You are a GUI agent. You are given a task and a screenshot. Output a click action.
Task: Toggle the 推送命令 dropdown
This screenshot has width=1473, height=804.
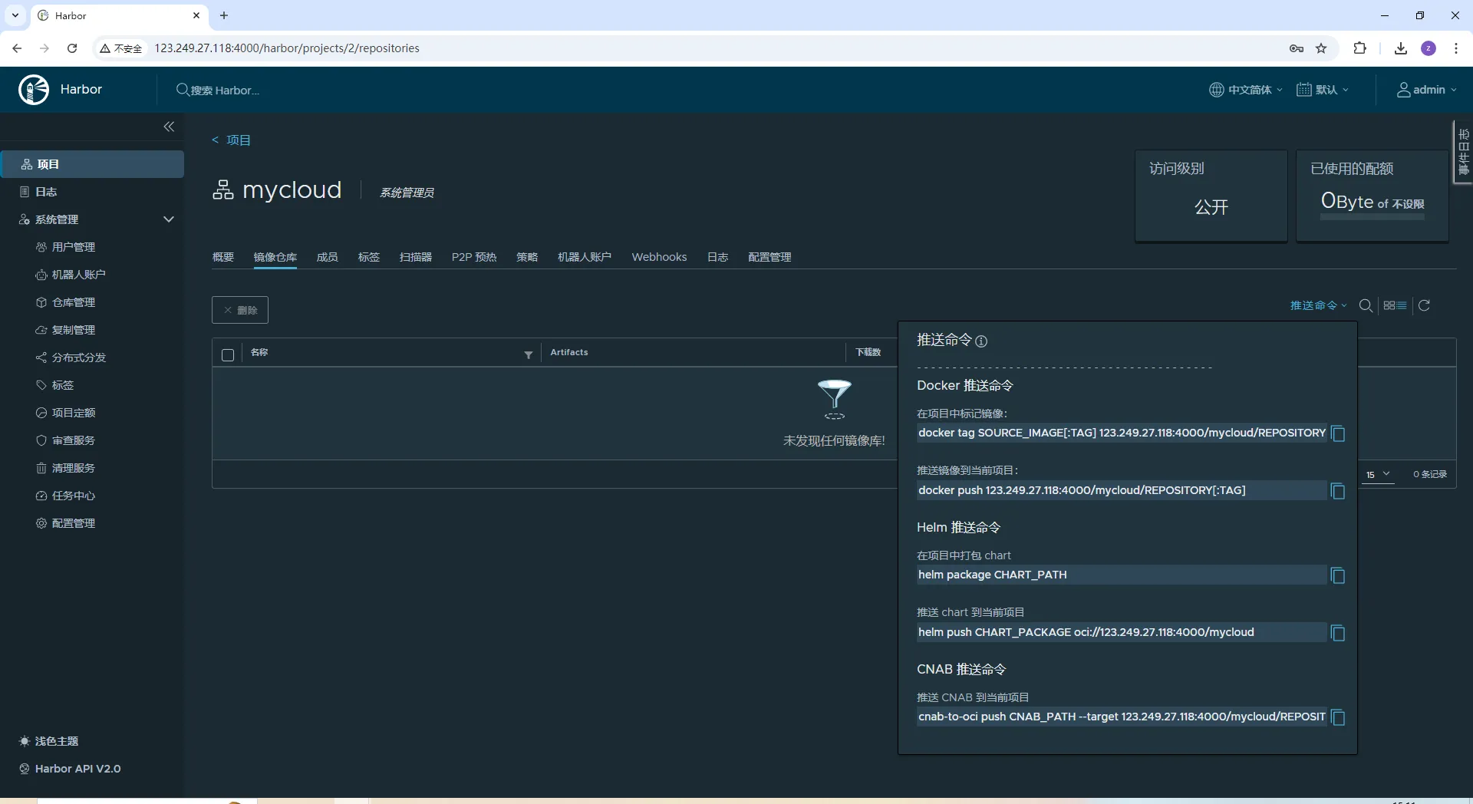pos(1319,305)
